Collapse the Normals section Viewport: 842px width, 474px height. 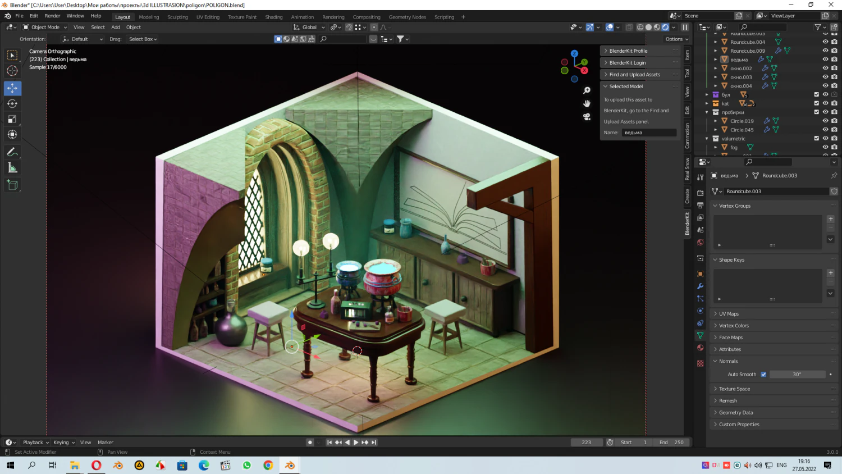(774, 361)
